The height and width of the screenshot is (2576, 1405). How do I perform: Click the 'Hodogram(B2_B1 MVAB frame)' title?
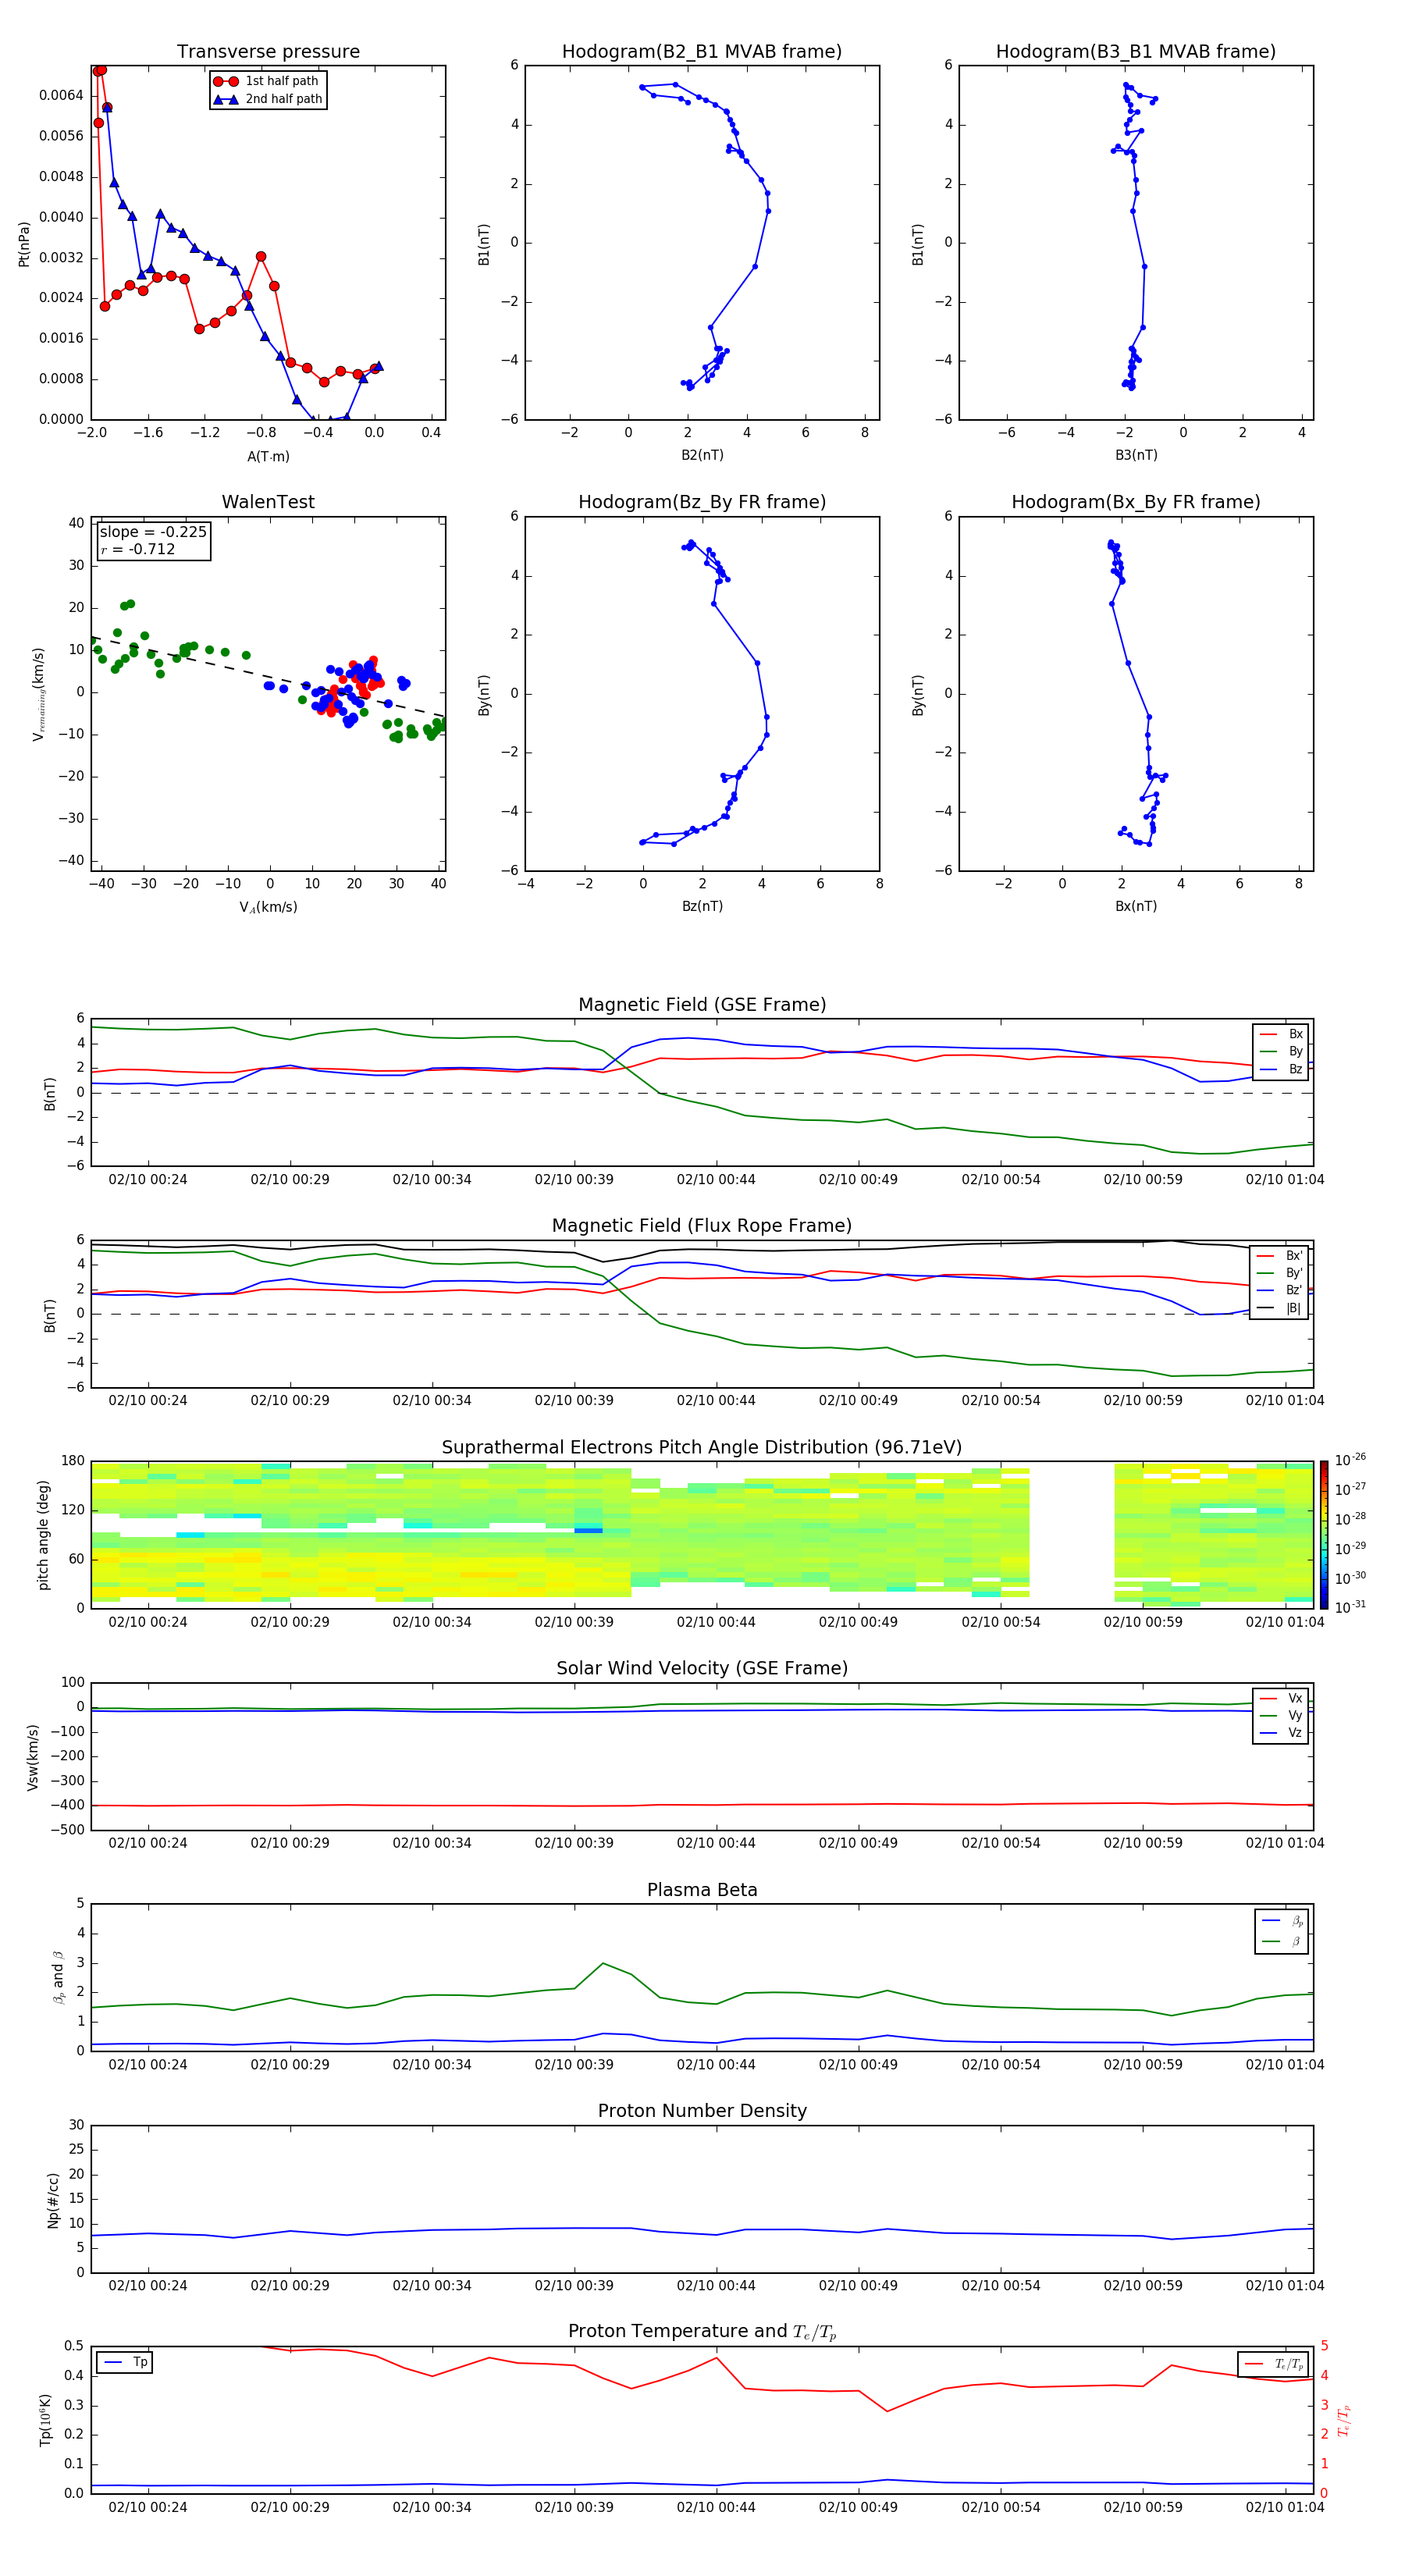coord(702,52)
